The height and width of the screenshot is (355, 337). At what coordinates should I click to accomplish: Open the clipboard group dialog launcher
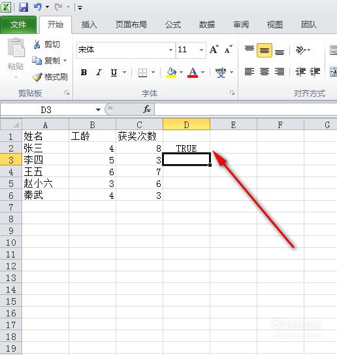67,93
